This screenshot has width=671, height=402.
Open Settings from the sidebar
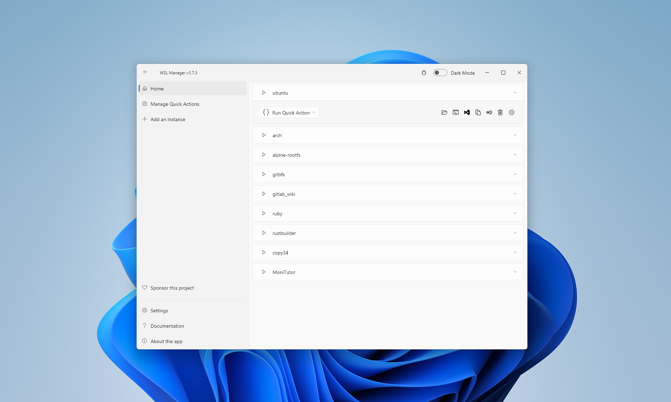pyautogui.click(x=159, y=311)
